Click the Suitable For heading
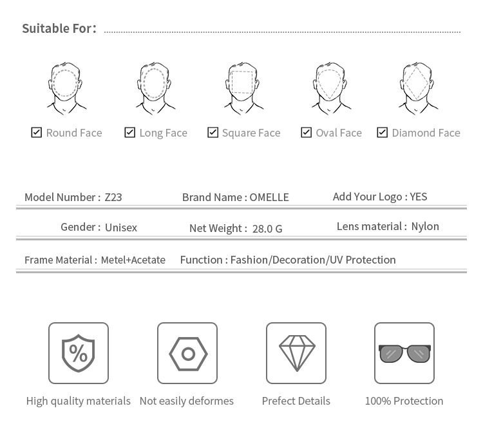 [x=59, y=28]
